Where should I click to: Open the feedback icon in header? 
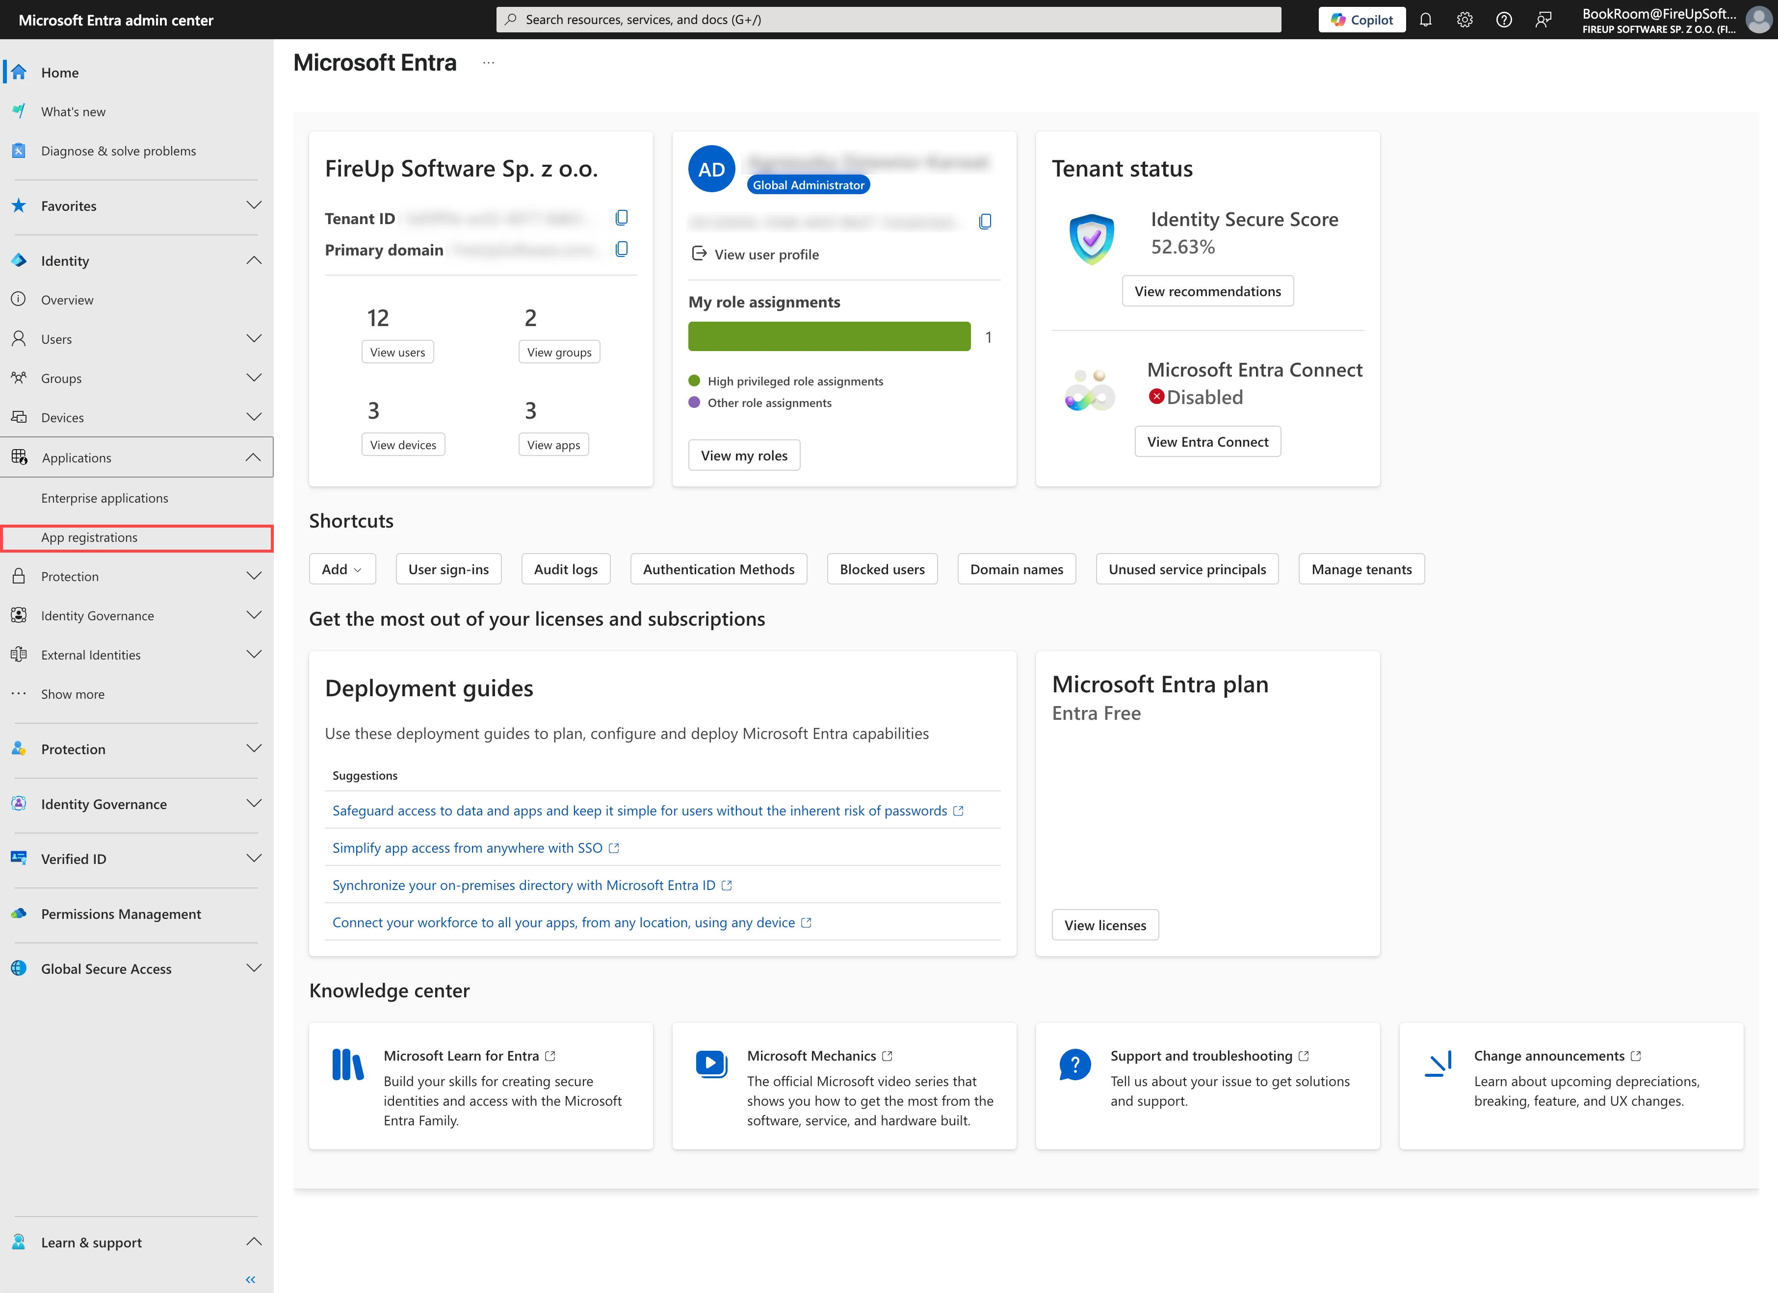tap(1543, 20)
